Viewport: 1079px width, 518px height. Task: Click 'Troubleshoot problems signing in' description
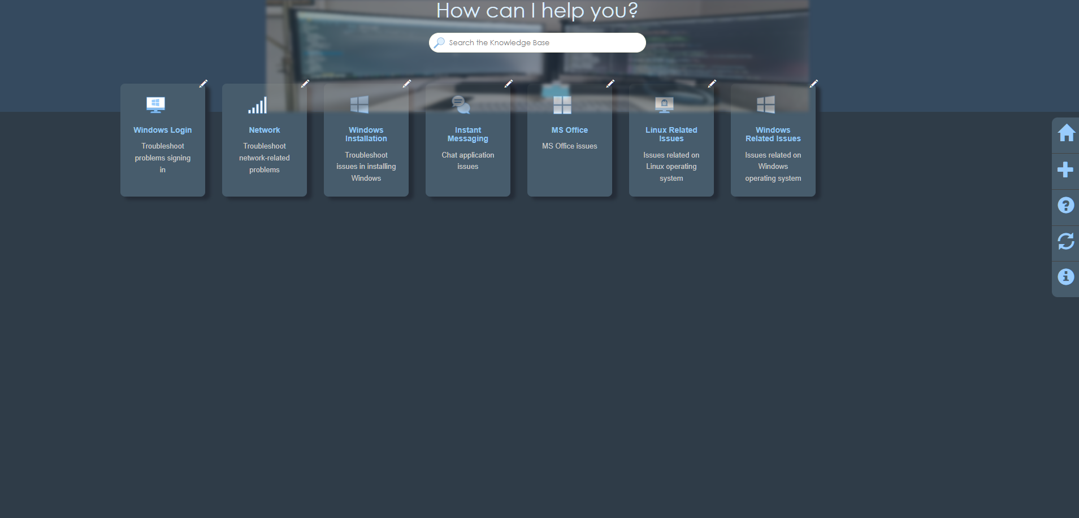pyautogui.click(x=163, y=158)
